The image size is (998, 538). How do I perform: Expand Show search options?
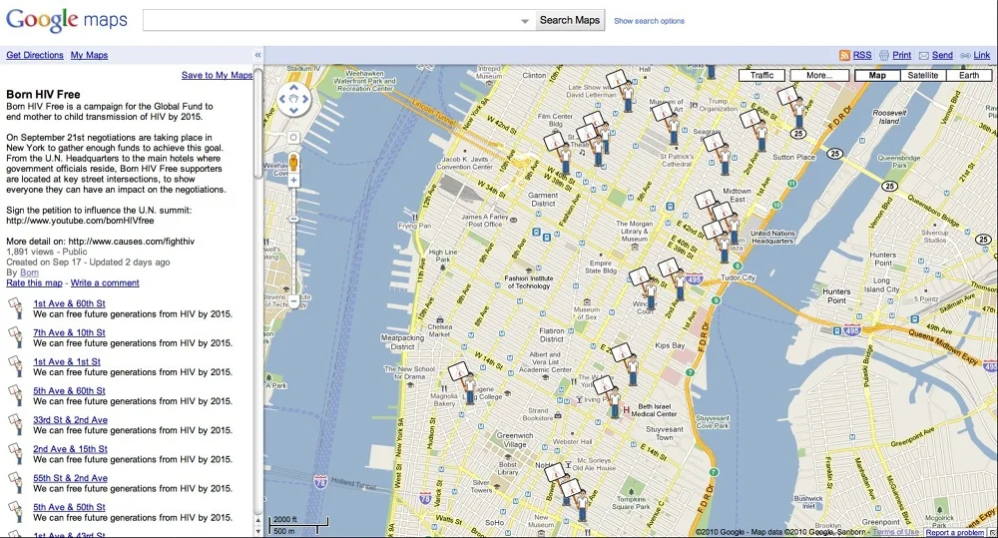point(649,21)
